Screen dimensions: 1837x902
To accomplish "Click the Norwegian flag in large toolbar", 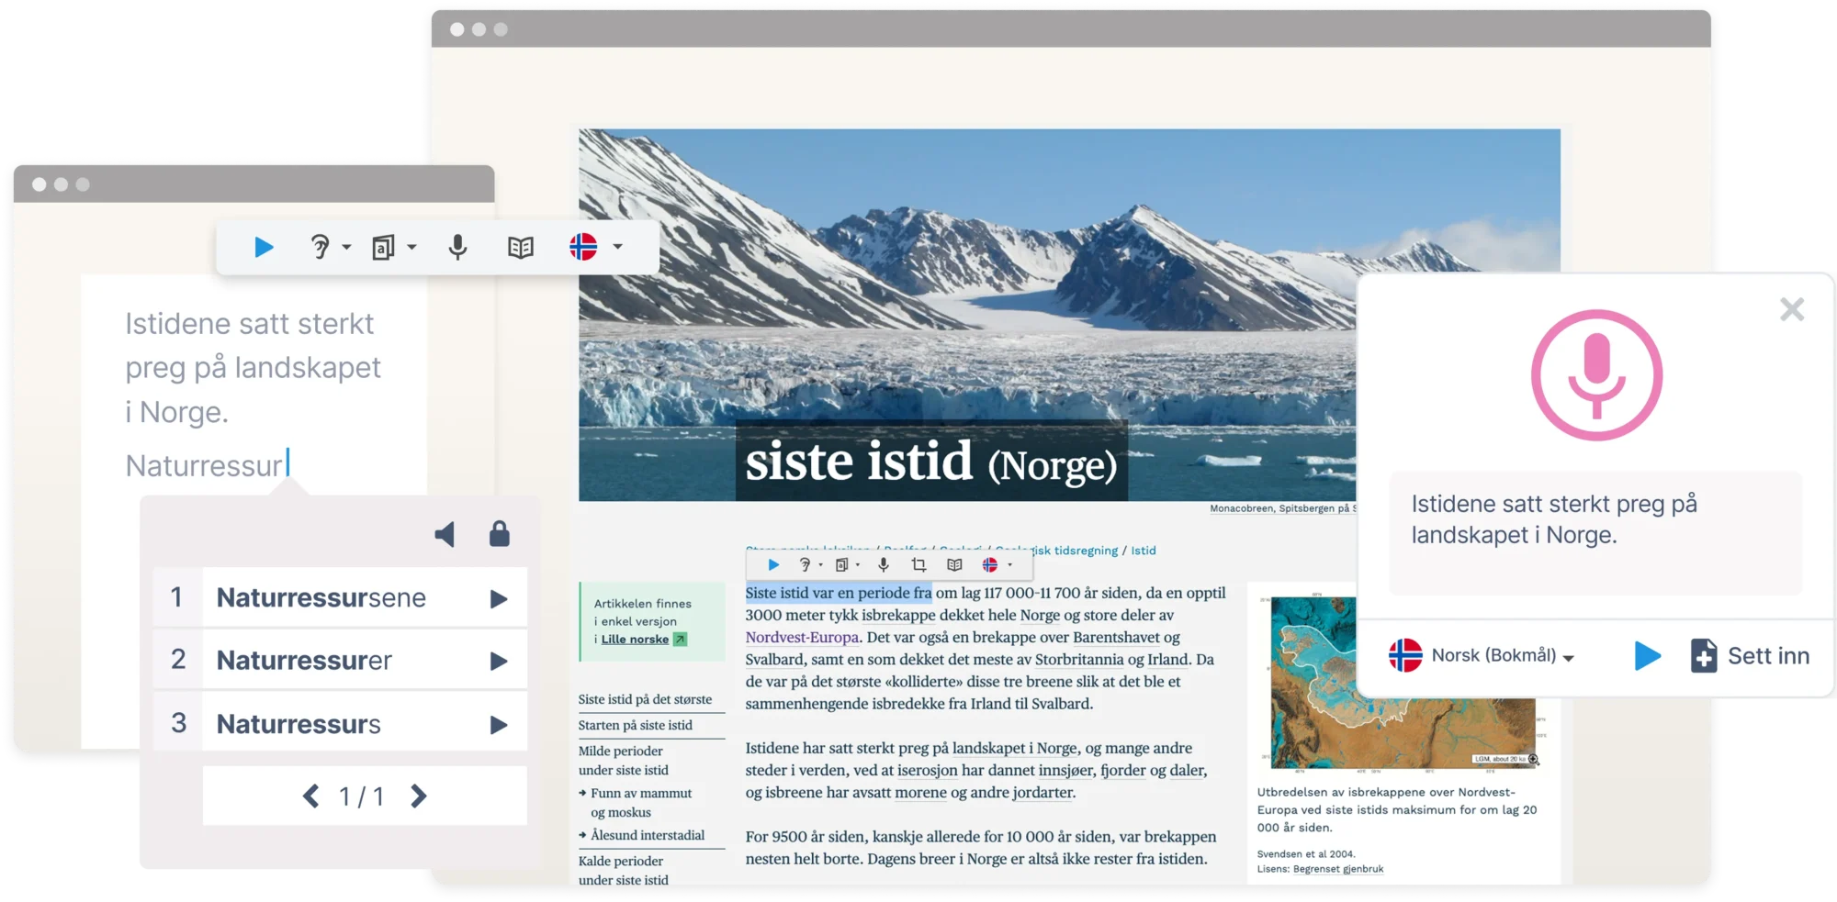I will point(583,247).
